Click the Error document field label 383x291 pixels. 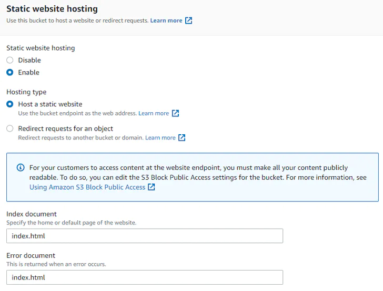click(31, 255)
